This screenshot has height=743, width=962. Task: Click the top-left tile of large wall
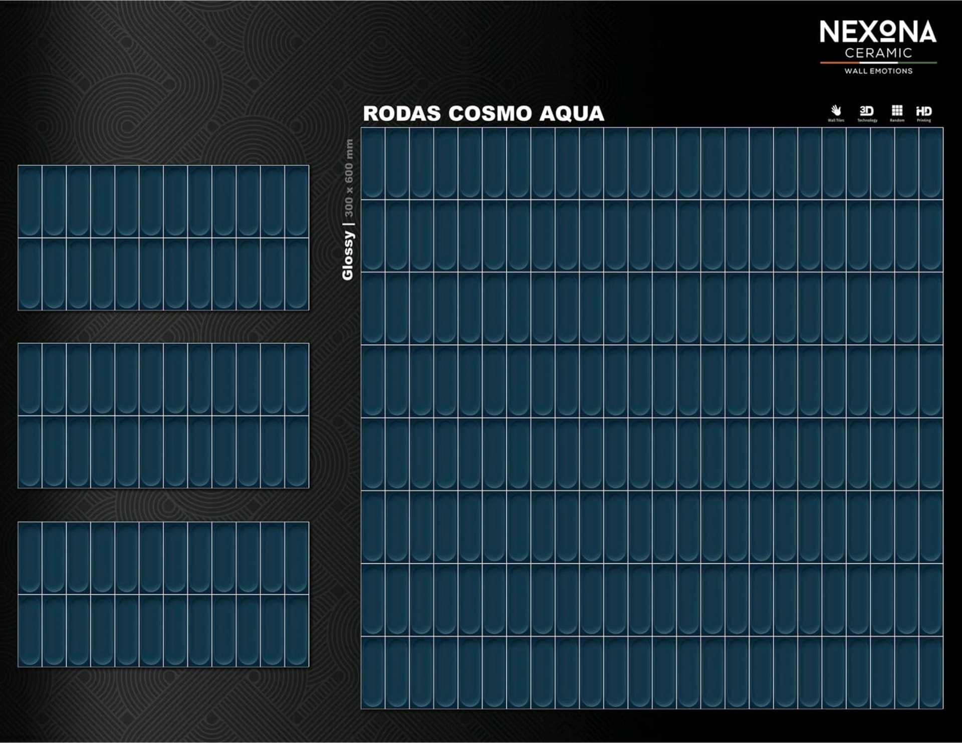pyautogui.click(x=373, y=163)
